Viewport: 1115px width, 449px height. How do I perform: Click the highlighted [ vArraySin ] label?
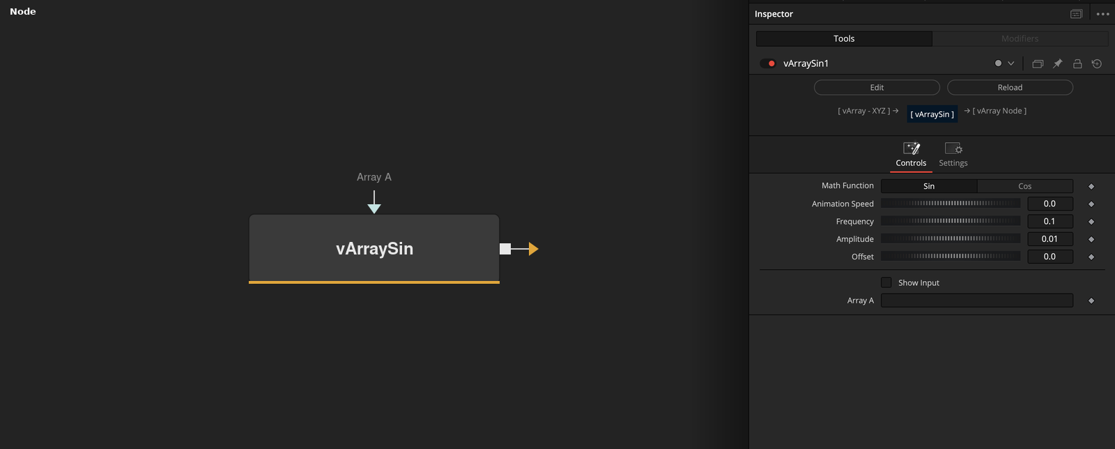pyautogui.click(x=932, y=114)
